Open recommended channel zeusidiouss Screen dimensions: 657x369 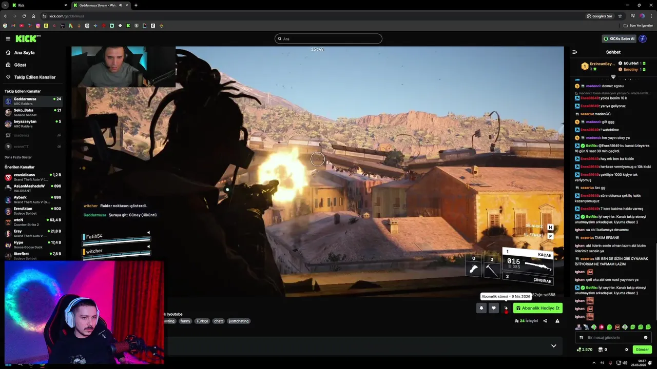[33, 177]
